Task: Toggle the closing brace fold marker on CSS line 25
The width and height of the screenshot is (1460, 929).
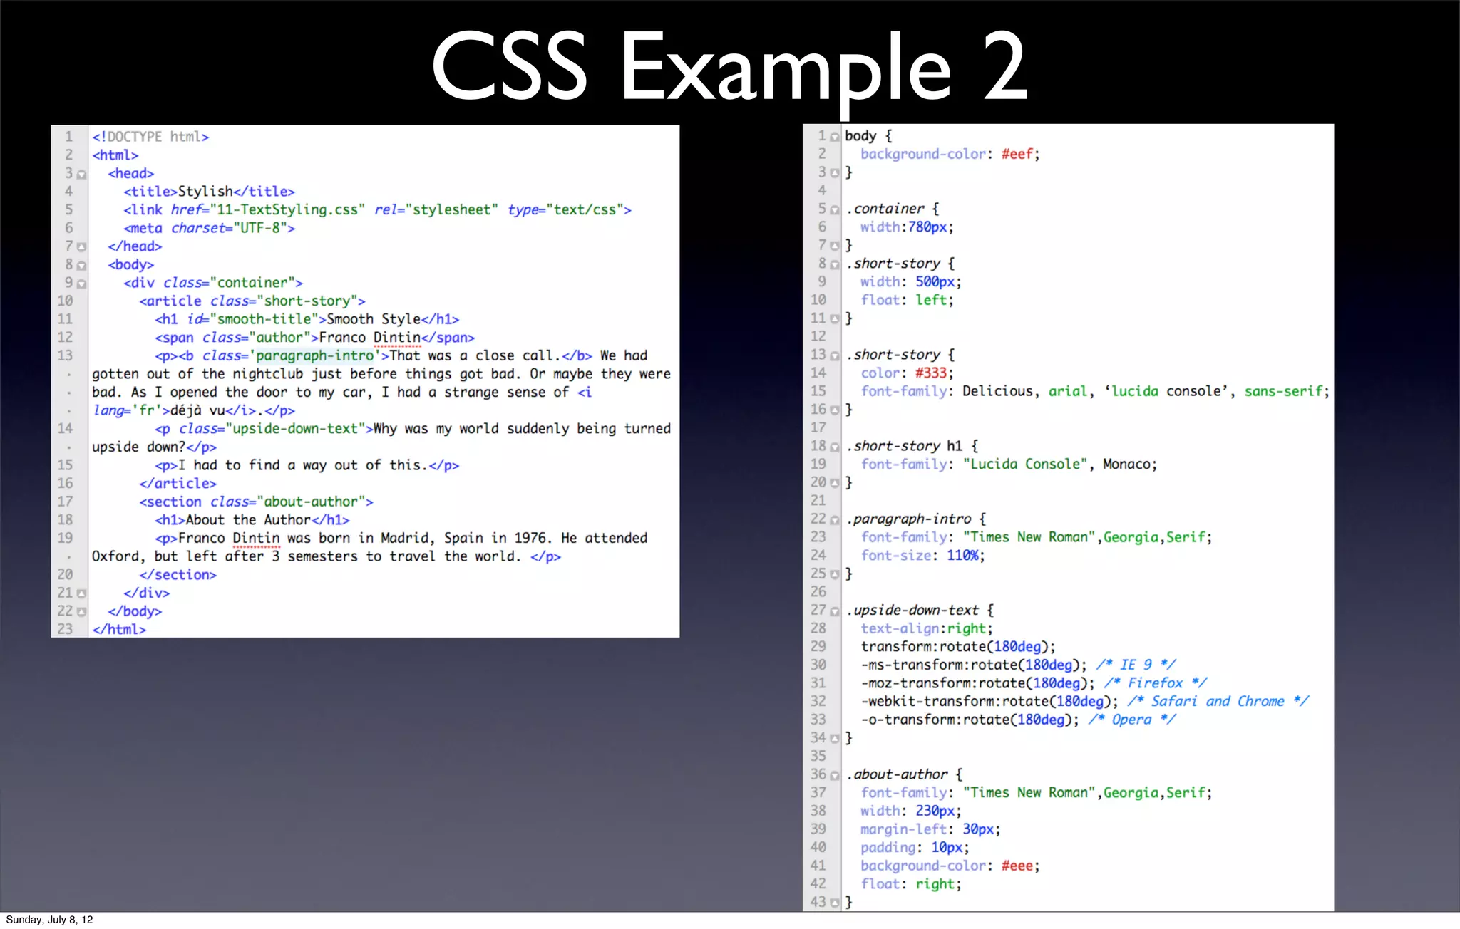Action: tap(835, 575)
